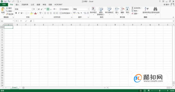Click the Cut scissors icon
Viewport: 175px width, 92px height.
click(x=7, y=8)
